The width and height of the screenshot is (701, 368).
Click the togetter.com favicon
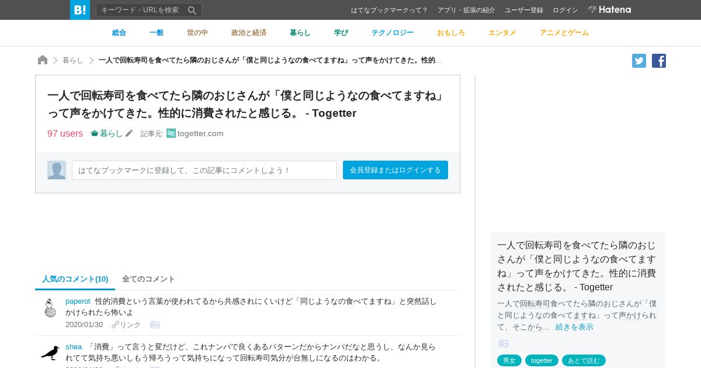click(171, 133)
